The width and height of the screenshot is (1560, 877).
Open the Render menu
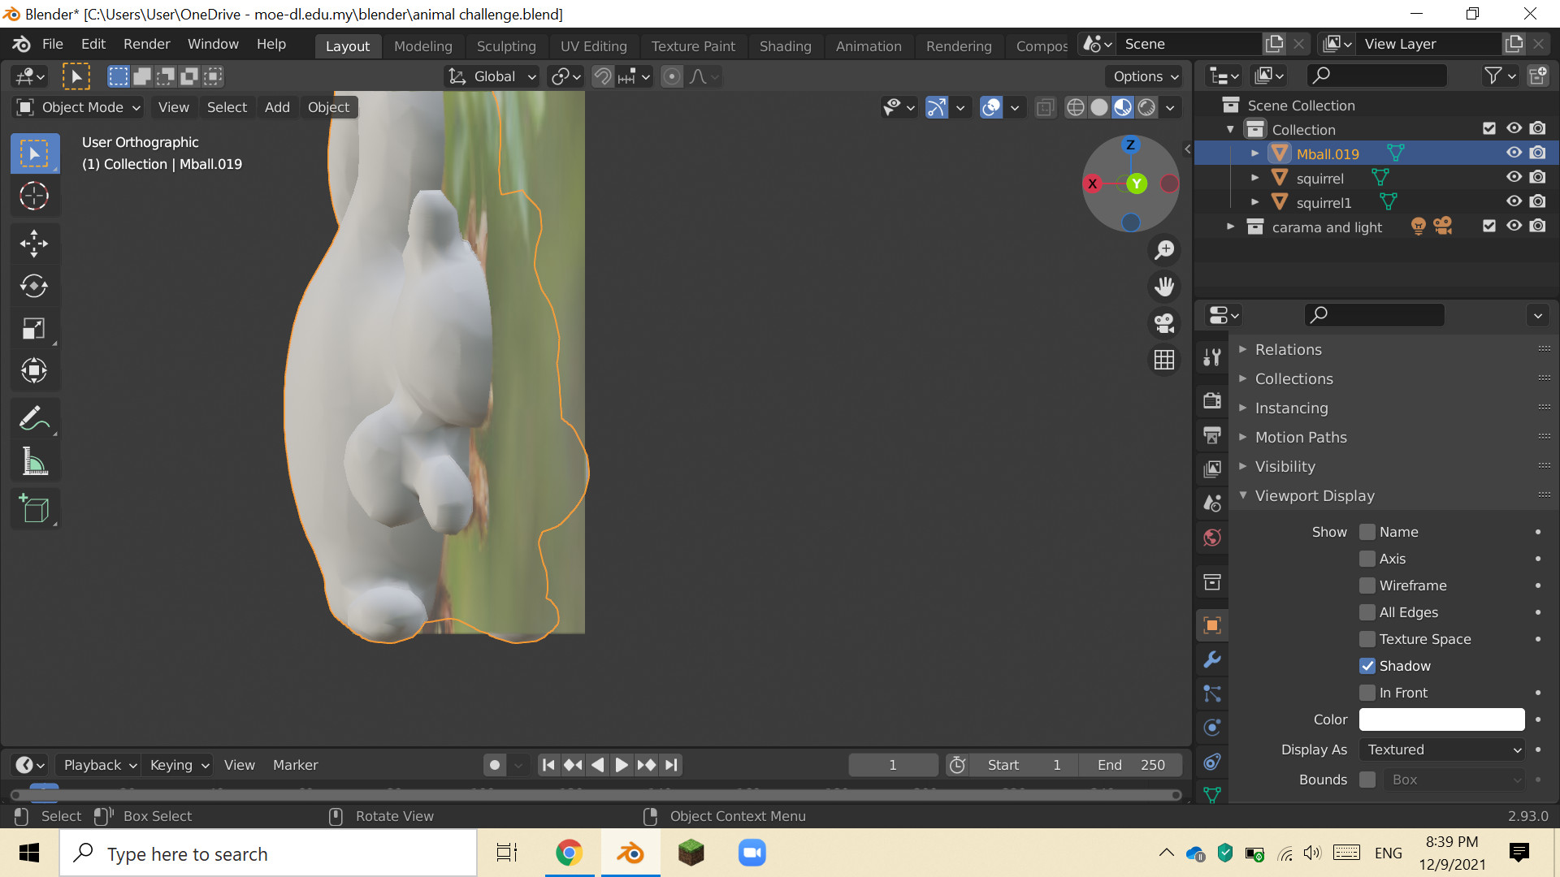click(x=146, y=44)
